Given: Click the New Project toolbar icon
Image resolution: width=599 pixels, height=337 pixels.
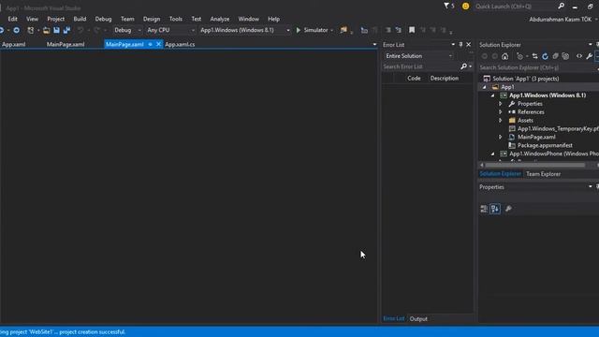Looking at the screenshot, I should [31, 30].
